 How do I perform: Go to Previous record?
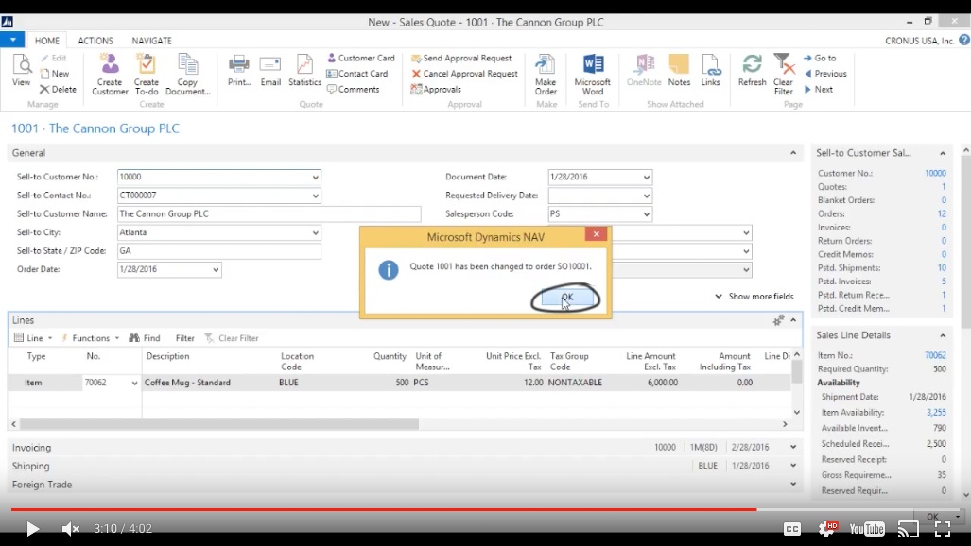pyautogui.click(x=825, y=73)
